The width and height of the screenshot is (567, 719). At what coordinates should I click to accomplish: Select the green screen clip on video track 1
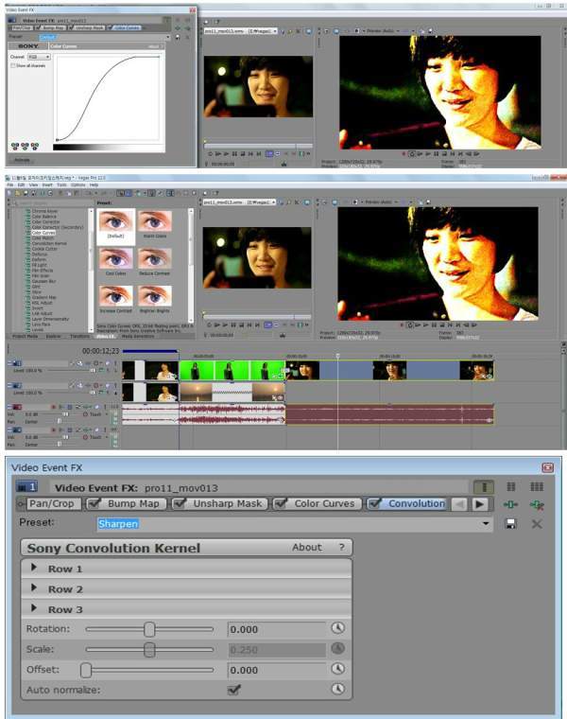[232, 371]
